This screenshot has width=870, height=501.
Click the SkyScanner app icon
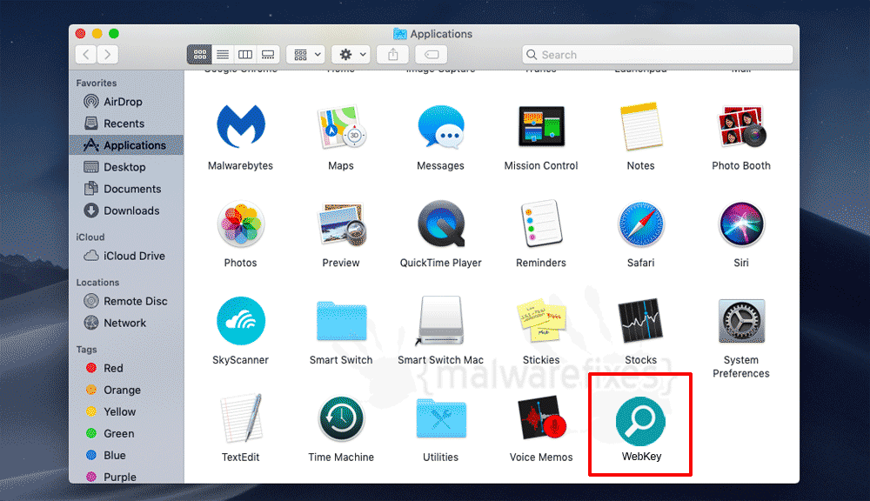(240, 321)
